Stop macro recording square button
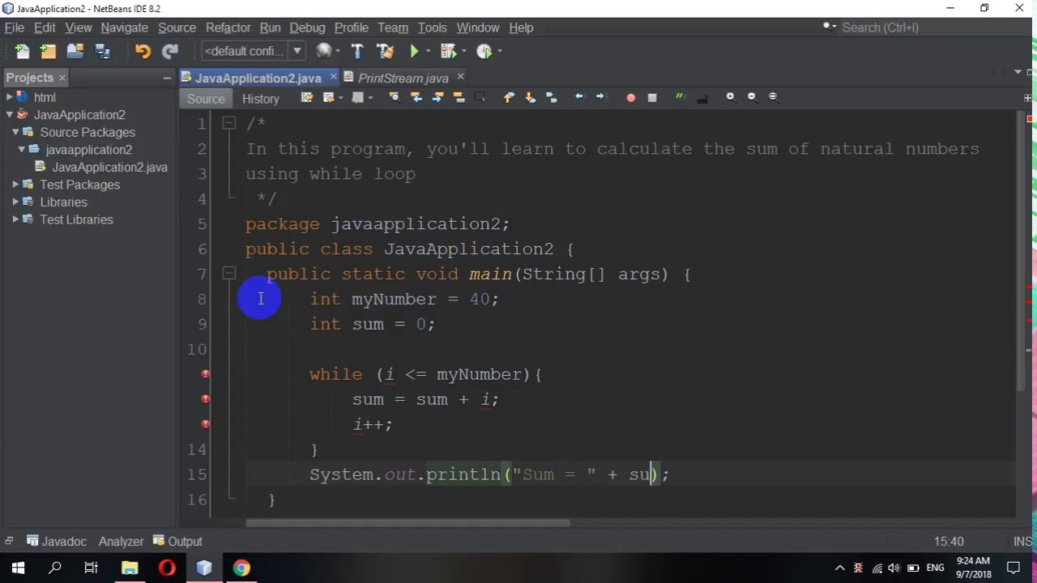The image size is (1037, 583). [x=652, y=98]
